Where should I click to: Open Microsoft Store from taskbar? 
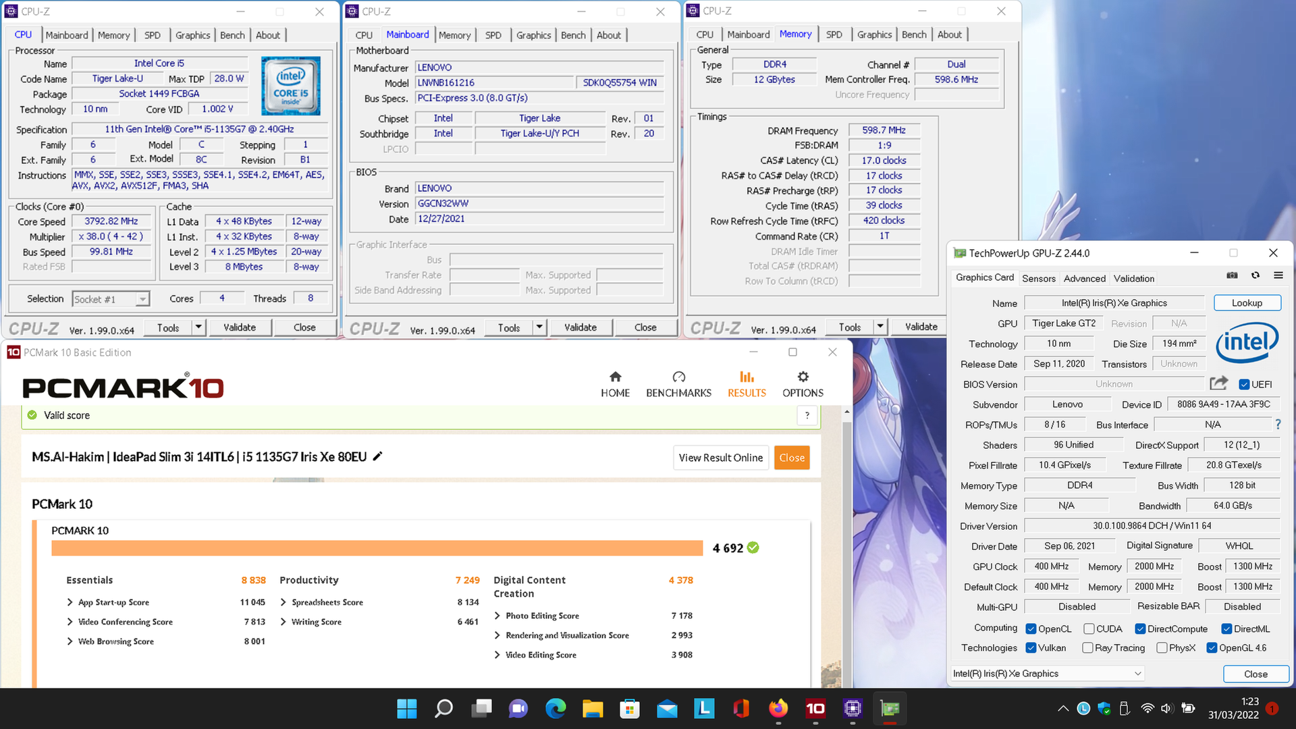[x=630, y=708]
